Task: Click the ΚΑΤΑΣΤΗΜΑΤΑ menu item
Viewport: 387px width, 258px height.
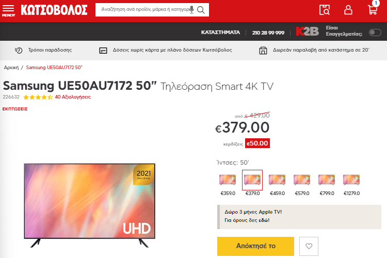Action: tap(220, 33)
